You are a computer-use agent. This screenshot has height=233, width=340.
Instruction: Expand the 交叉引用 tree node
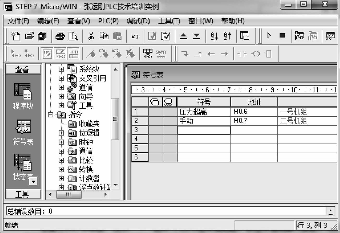tap(62, 78)
